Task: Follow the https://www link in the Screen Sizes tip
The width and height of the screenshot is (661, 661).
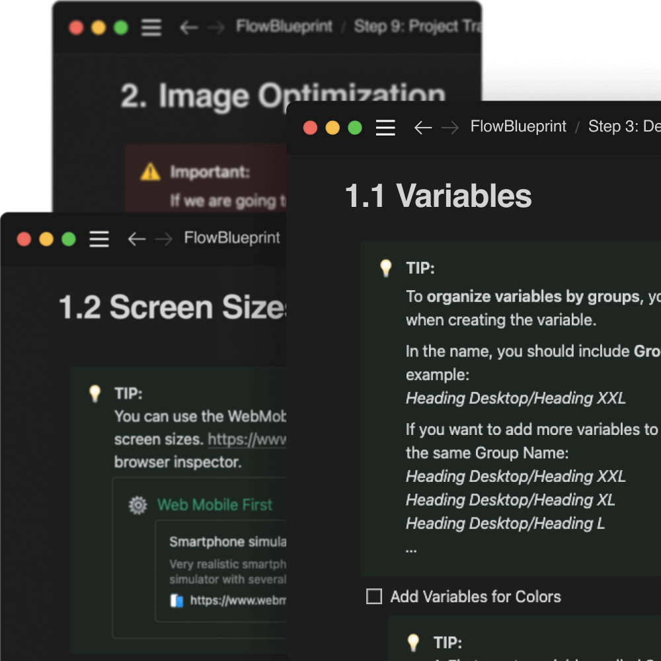Action: [x=247, y=439]
